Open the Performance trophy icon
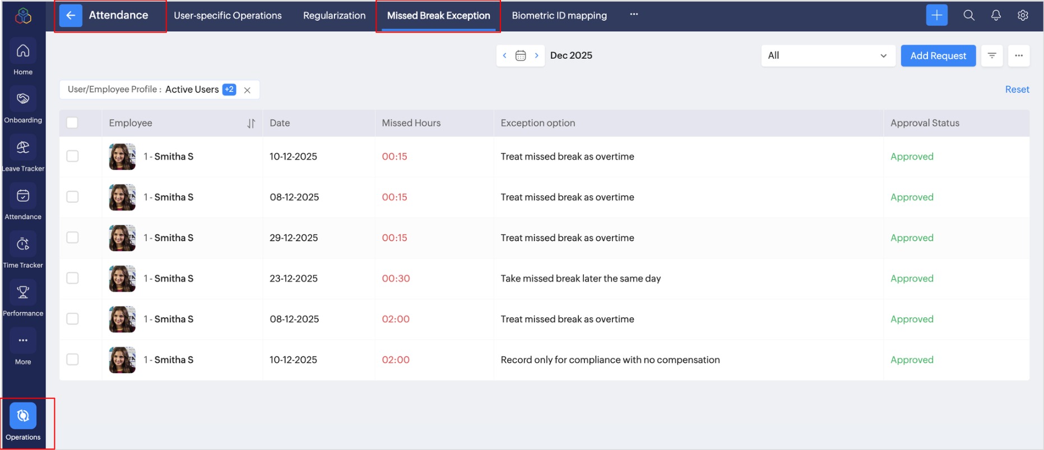 (x=23, y=293)
